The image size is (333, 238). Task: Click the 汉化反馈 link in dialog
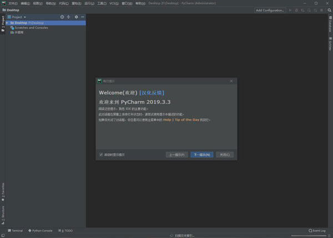(152, 93)
